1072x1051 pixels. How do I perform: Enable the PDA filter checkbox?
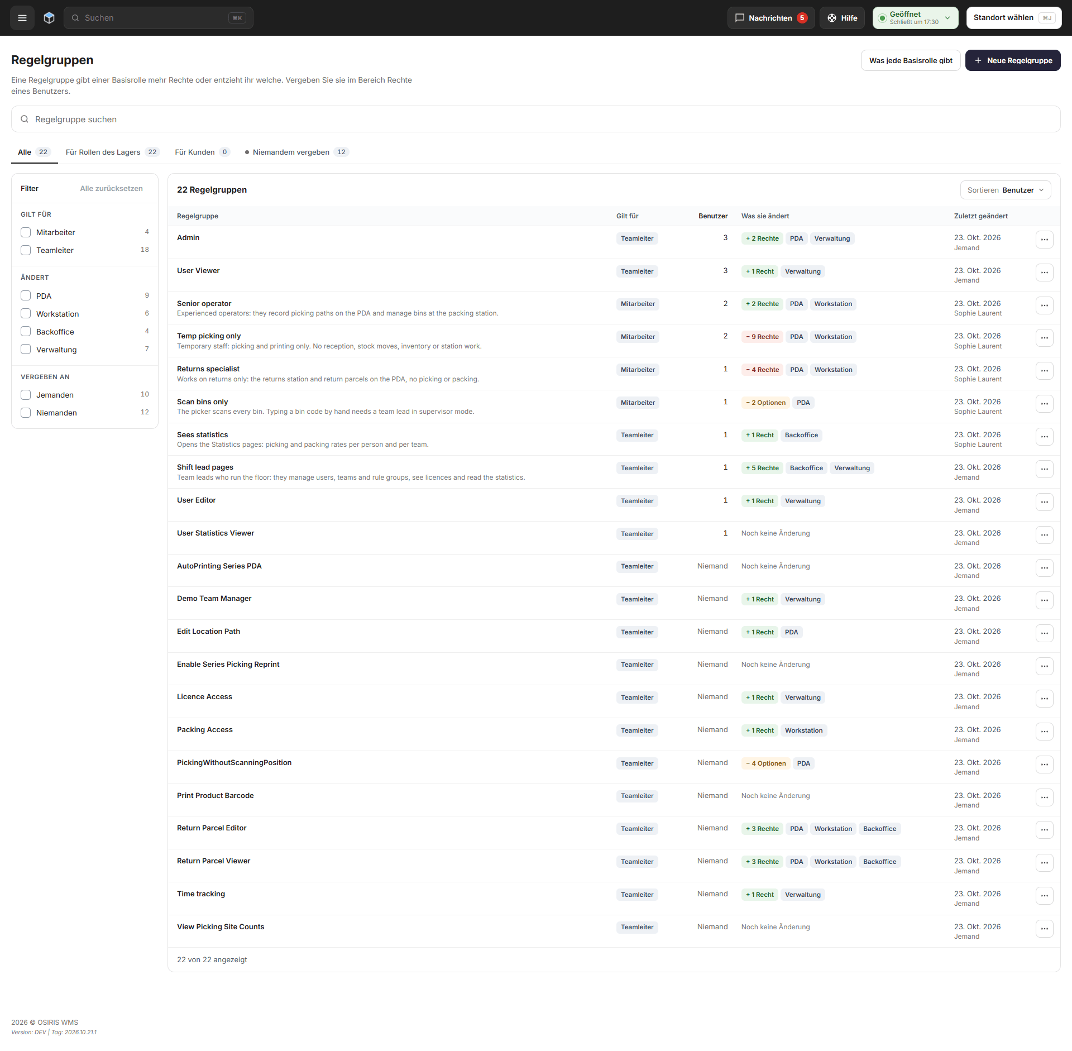point(26,296)
